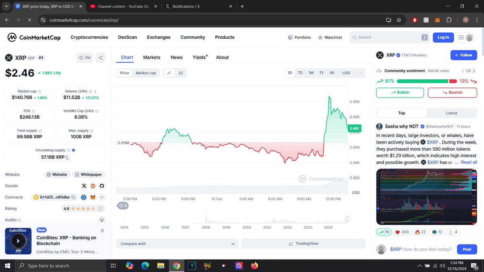Viewport: 484px width, 272px height.
Task: Click the MetaMask fox icon in contracts
Action: pos(93,197)
